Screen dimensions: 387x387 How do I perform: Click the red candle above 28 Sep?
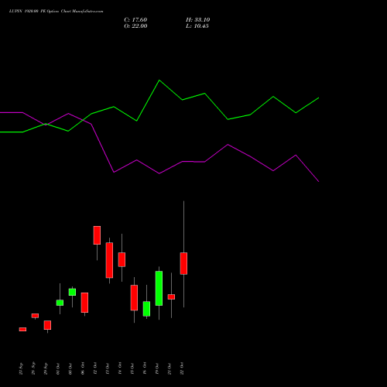(x=35, y=316)
